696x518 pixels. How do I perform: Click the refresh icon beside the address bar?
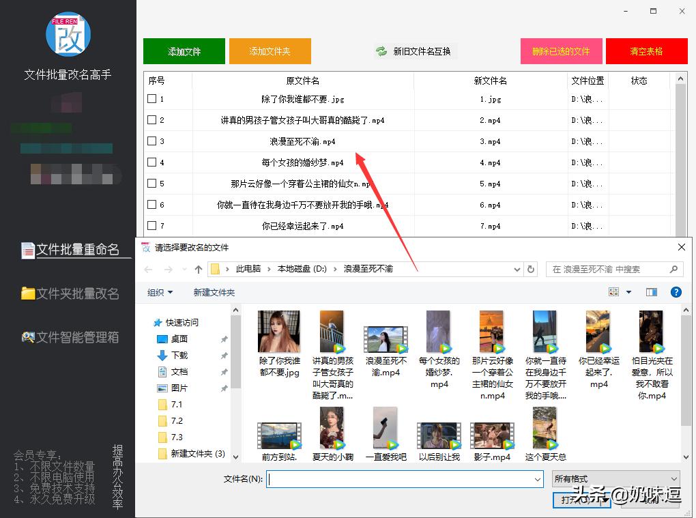pos(532,269)
